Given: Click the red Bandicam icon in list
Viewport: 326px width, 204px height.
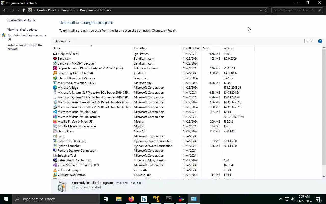Looking at the screenshot, I should [55, 59].
